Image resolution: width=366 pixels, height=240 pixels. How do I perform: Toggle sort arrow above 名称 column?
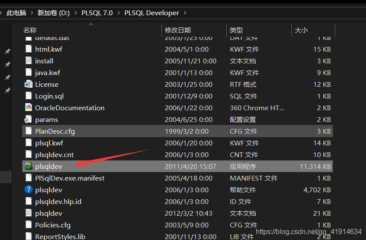(x=91, y=25)
